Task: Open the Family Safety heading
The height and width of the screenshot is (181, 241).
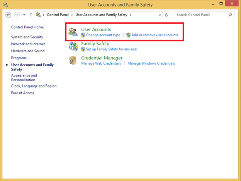Action: [x=95, y=44]
